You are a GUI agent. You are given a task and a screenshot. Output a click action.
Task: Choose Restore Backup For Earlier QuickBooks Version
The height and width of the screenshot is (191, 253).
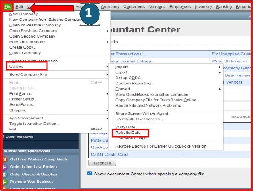tap(161, 146)
